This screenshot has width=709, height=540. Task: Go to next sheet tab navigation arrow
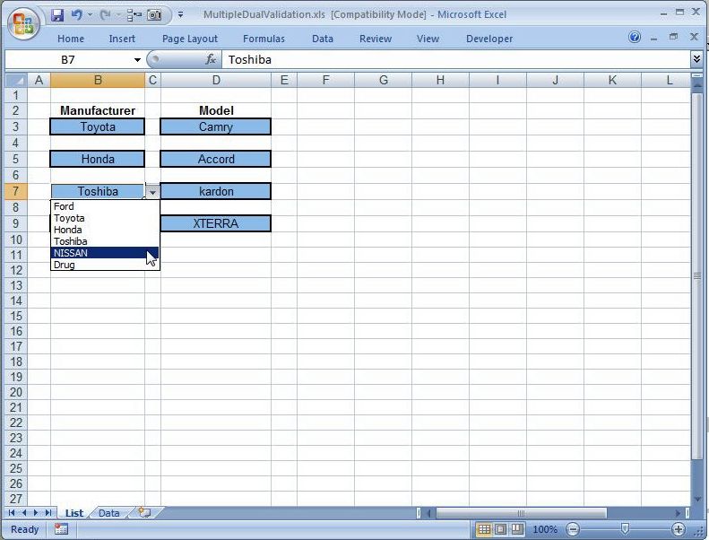click(35, 513)
